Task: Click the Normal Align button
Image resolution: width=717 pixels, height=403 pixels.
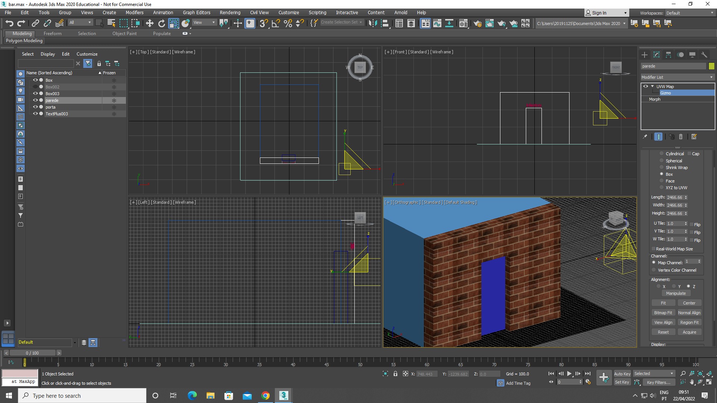Action: pyautogui.click(x=689, y=313)
